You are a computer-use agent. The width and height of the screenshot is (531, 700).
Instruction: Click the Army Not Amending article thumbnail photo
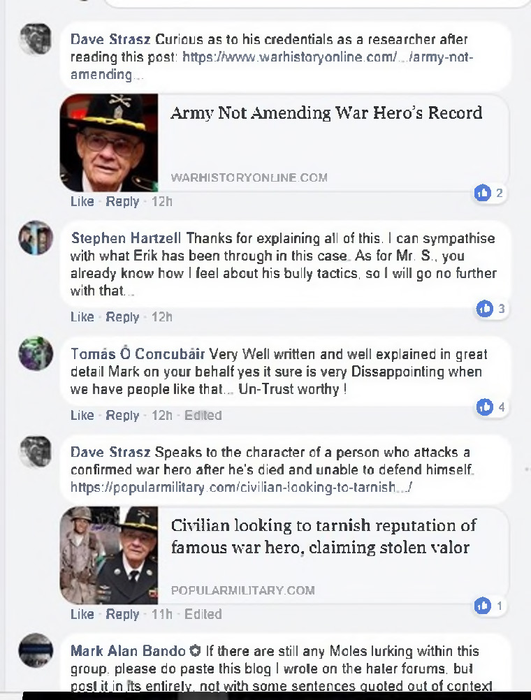click(109, 143)
